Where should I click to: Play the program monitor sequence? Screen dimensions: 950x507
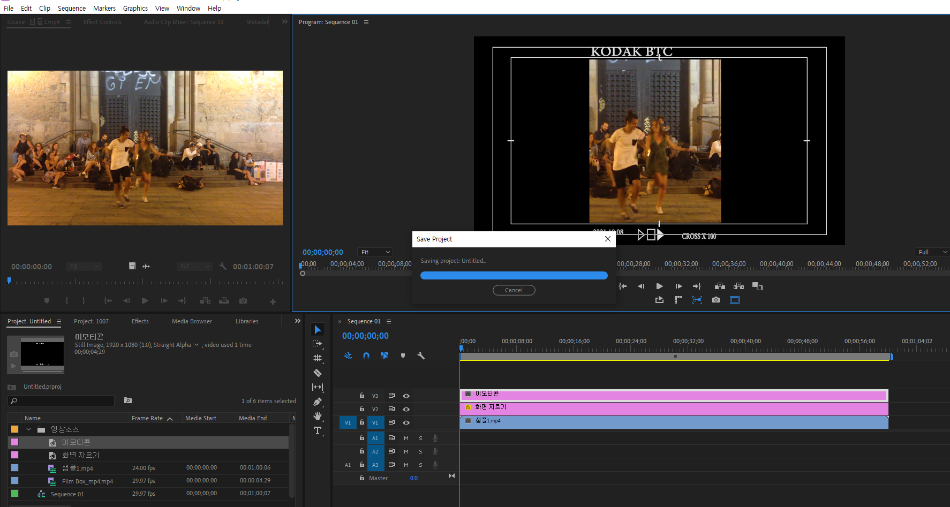tap(660, 286)
